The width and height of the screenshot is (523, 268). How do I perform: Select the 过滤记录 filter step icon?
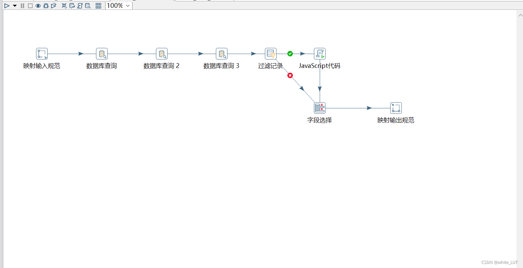tap(271, 54)
